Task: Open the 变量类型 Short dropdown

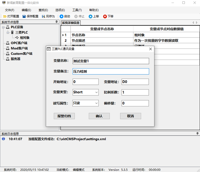Action: [97, 92]
